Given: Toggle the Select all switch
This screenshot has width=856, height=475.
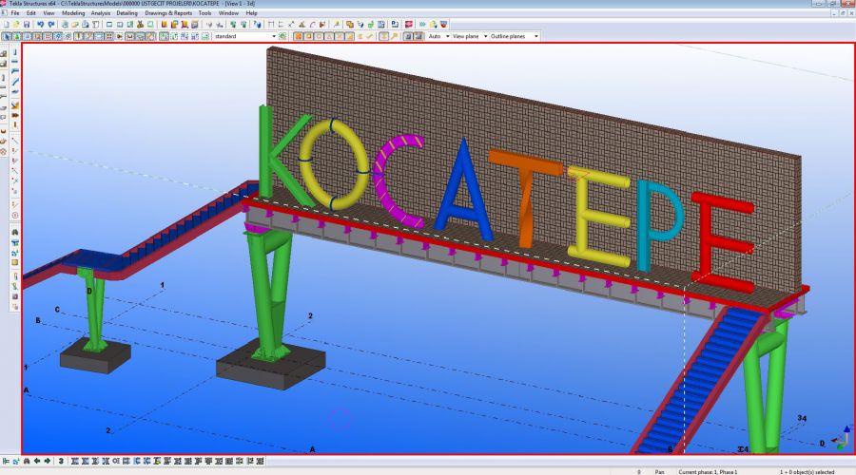Looking at the screenshot, I should tap(7, 36).
